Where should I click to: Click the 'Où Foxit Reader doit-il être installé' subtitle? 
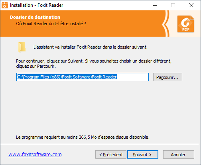51,24
